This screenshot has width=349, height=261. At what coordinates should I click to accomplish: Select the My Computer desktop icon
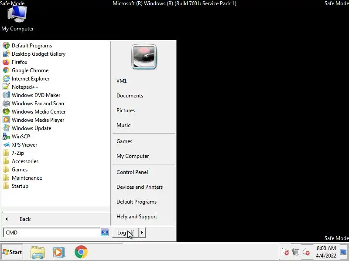click(17, 18)
